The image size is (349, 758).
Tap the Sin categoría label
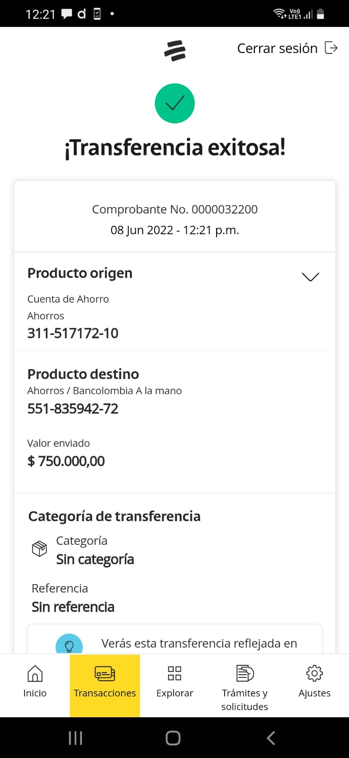coord(95,559)
